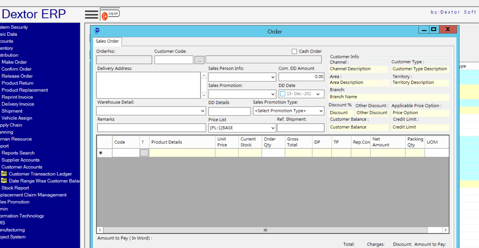The image size is (479, 248).
Task: Click the grid horizontal scrollbar thumb
Action: click(x=265, y=230)
